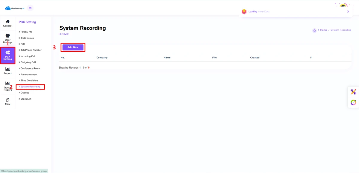Viewport: 359px width, 173px height.
Task: Close the Loading notification
Action: tap(348, 12)
